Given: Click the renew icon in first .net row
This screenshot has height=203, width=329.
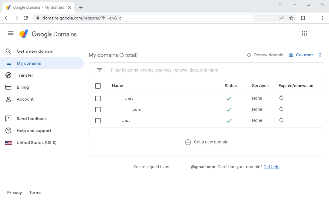Looking at the screenshot, I should (x=281, y=98).
